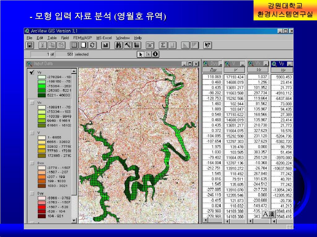Open the Table menu
The width and height of the screenshot is (317, 237).
pyautogui.click(x=52, y=38)
